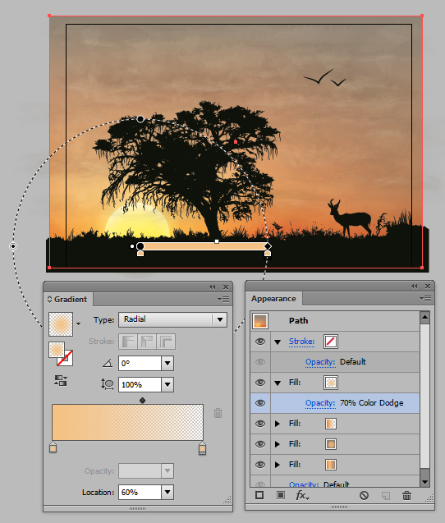Hide the bottom Fill in the Appearance list
The image size is (445, 523).
pos(260,465)
